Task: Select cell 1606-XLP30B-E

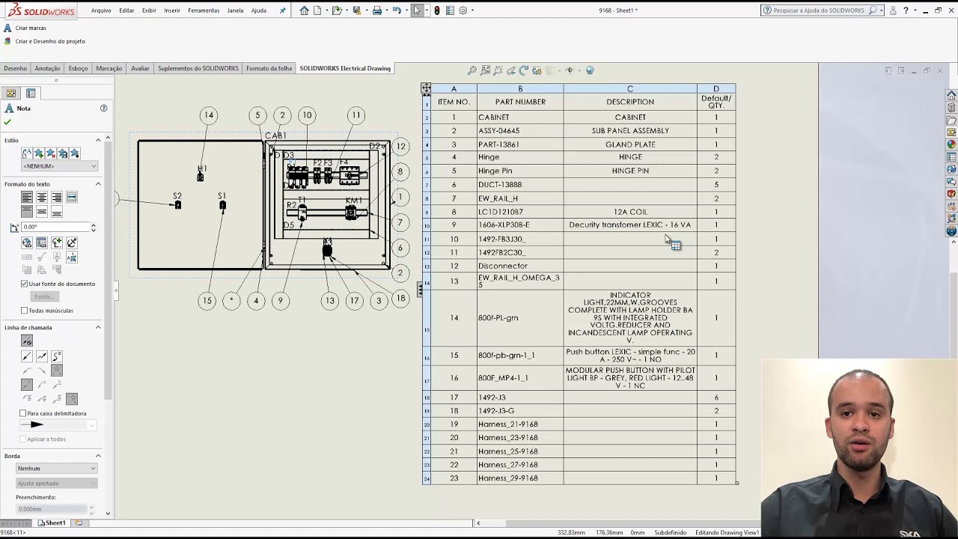Action: 520,225
